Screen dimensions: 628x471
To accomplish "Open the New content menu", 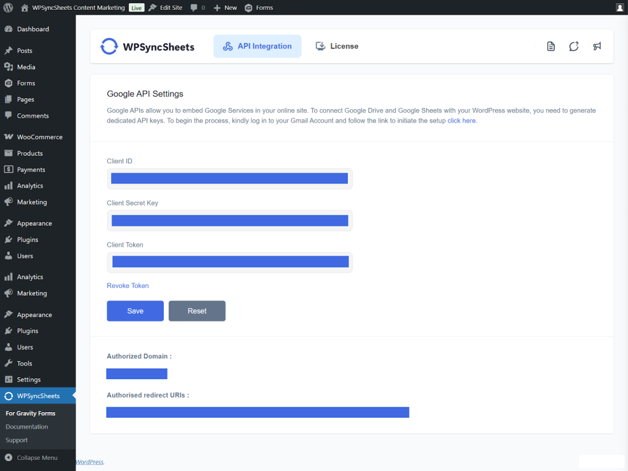I will 225,7.
